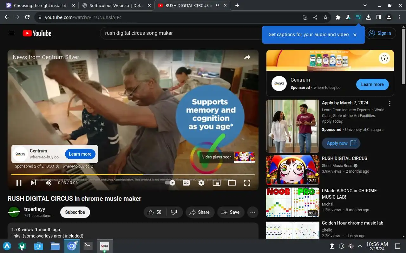
Task: Open Chrome extensions puzzle icon
Action: point(338,17)
